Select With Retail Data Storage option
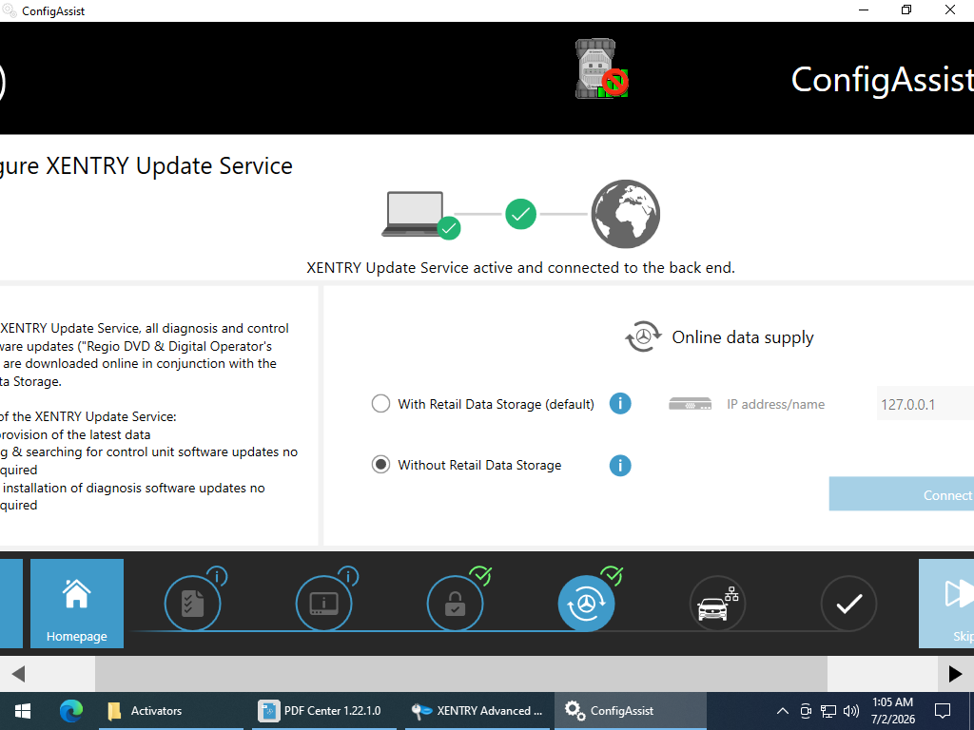 (380, 404)
